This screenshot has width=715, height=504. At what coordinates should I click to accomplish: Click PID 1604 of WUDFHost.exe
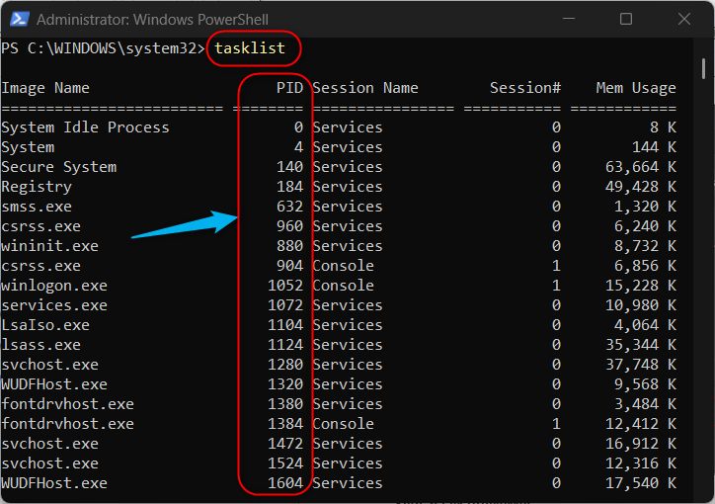[x=285, y=483]
